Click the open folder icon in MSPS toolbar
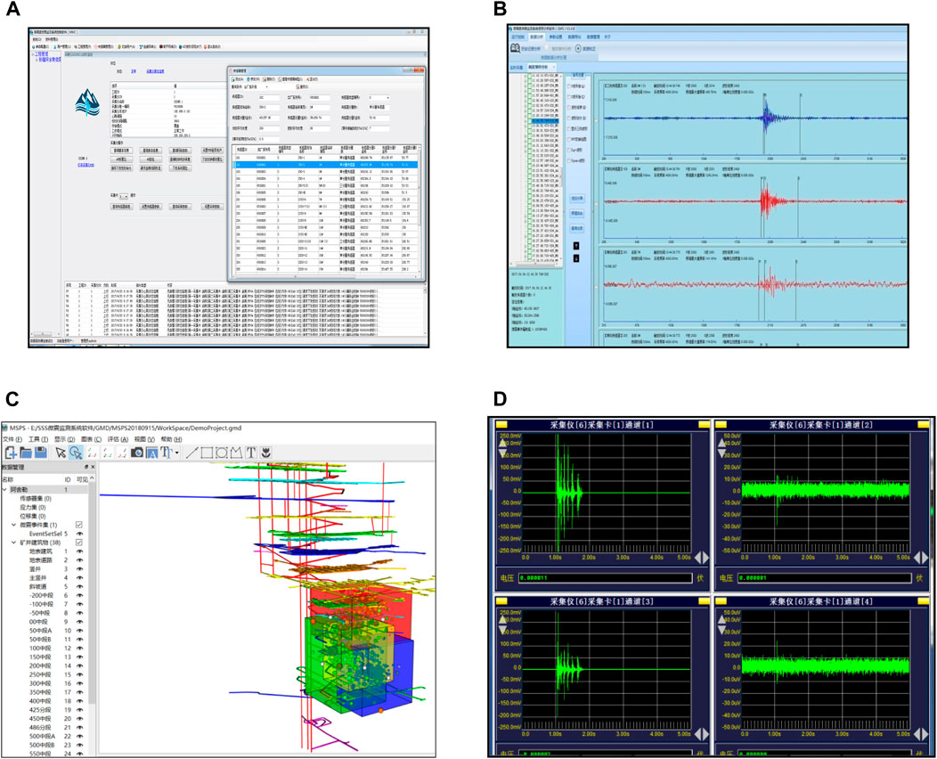The image size is (937, 759). click(x=26, y=453)
